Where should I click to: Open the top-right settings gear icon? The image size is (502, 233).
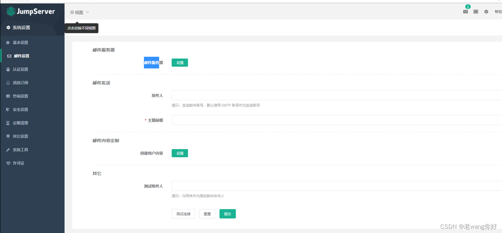coord(486,12)
